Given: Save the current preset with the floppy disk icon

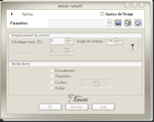Looking at the screenshot, I should pyautogui.click(x=118, y=23).
